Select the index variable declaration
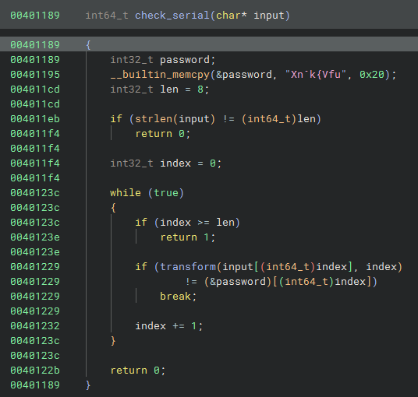Viewport: 418px width, 397px height. click(x=166, y=163)
